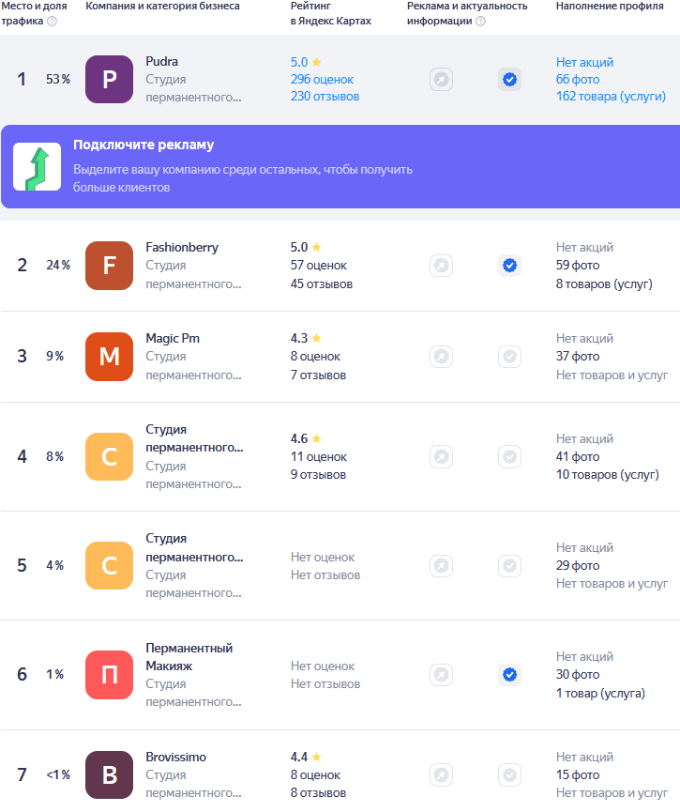The image size is (680, 812).
Task: Click the Рейтинг в Яндекс Картах column header
Action: (x=331, y=13)
